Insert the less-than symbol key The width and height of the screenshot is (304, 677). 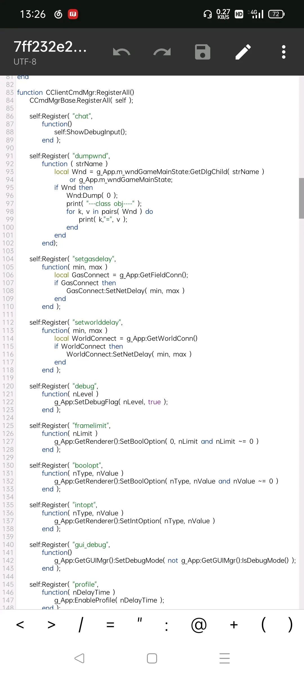click(20, 625)
